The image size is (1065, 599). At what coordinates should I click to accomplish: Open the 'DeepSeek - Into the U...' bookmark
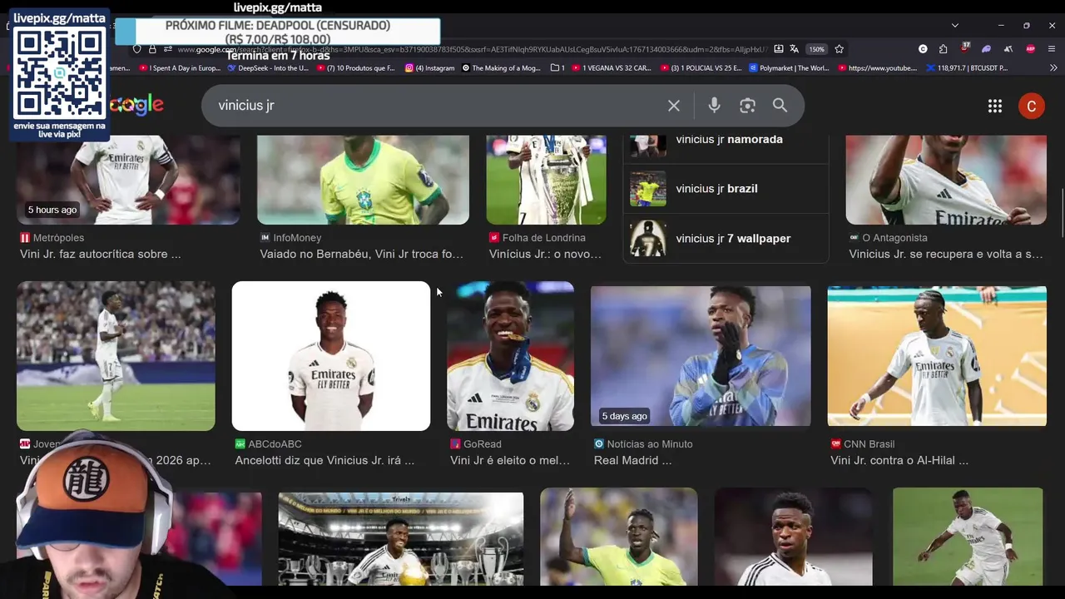(x=268, y=68)
